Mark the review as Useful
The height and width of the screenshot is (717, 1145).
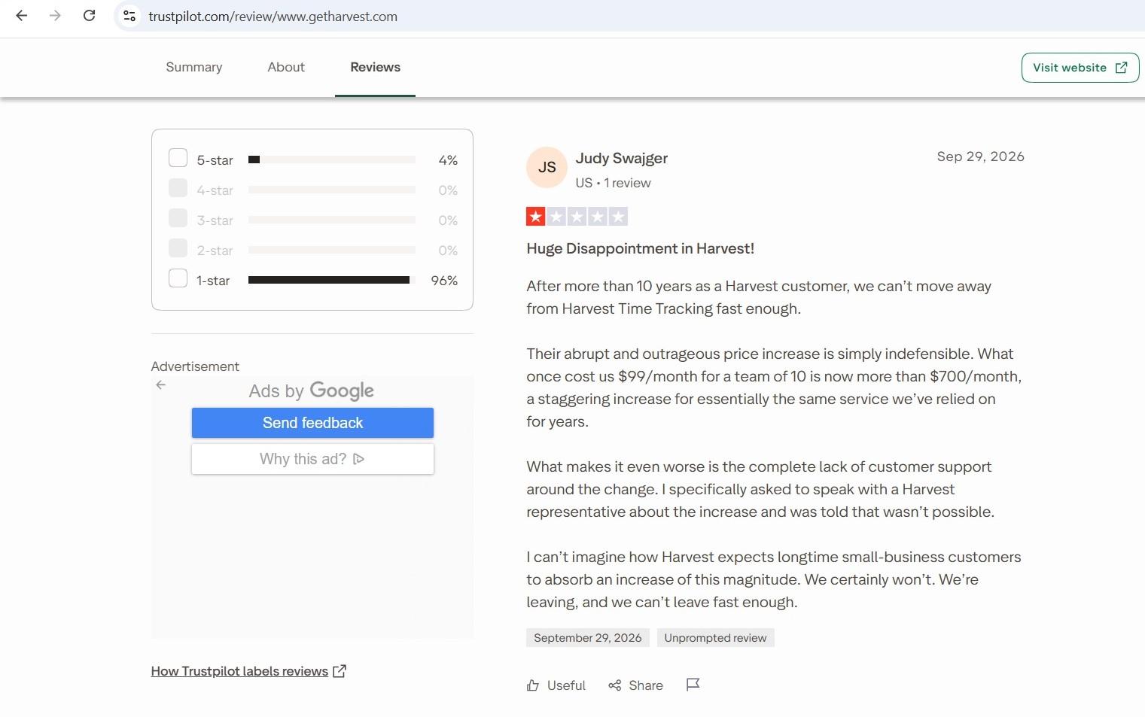point(556,685)
